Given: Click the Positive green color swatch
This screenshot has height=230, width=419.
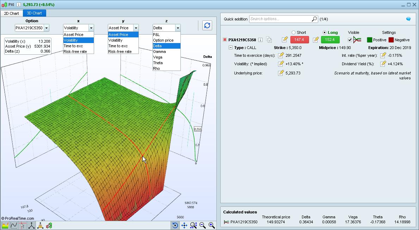Looking at the screenshot, I should (x=370, y=40).
